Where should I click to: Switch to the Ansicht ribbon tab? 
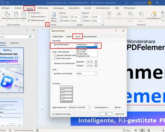(87, 8)
